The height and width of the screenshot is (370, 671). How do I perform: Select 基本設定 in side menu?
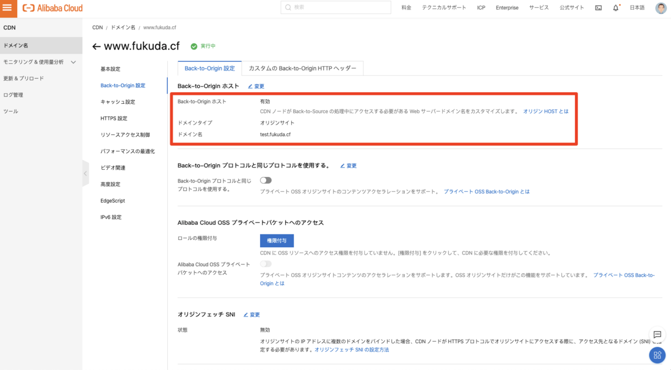pyautogui.click(x=110, y=69)
